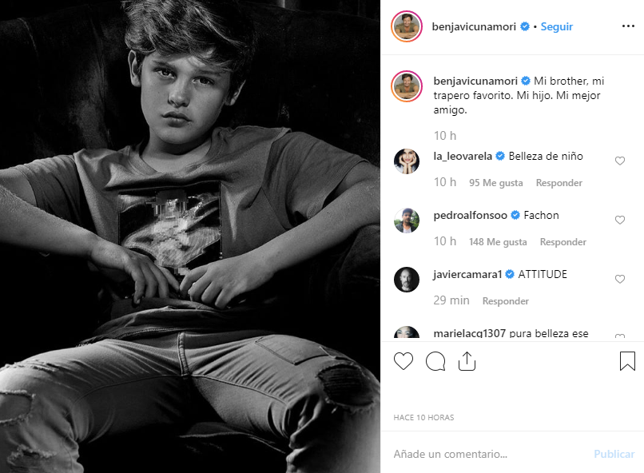
Task: Click the Seguir follow button
Action: pos(557,26)
